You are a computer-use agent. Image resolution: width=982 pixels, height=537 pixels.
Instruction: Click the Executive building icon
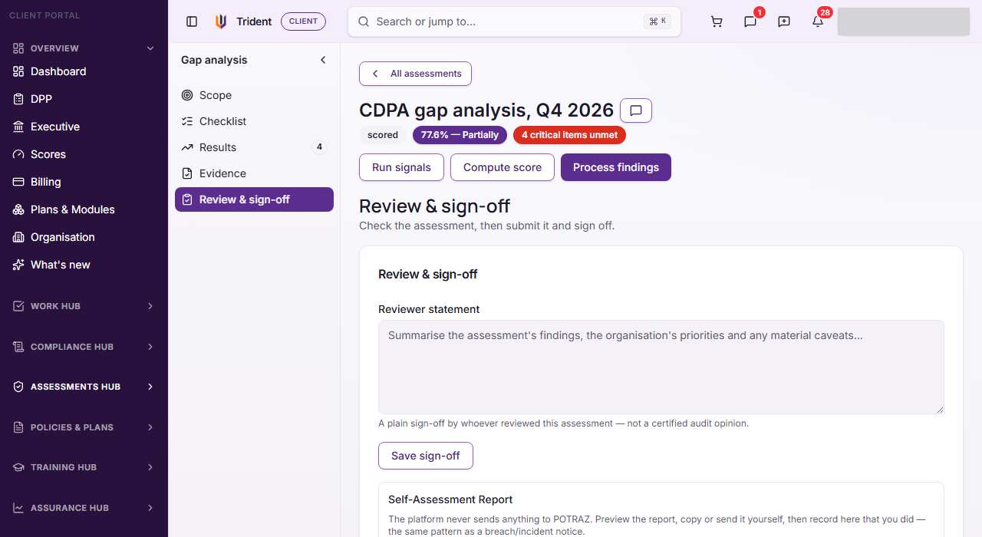(18, 127)
